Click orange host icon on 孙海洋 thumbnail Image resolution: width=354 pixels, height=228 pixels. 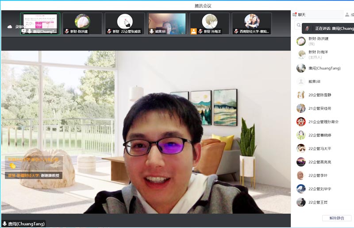click(193, 31)
